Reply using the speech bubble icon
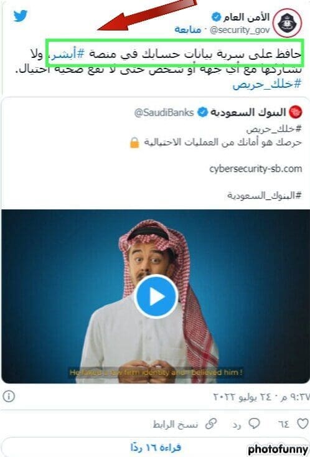 click(x=254, y=424)
